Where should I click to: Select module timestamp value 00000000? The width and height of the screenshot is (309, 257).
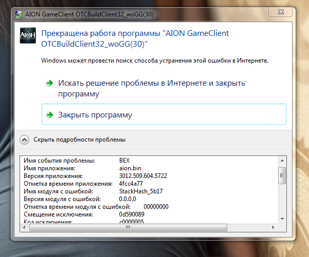click(156, 207)
